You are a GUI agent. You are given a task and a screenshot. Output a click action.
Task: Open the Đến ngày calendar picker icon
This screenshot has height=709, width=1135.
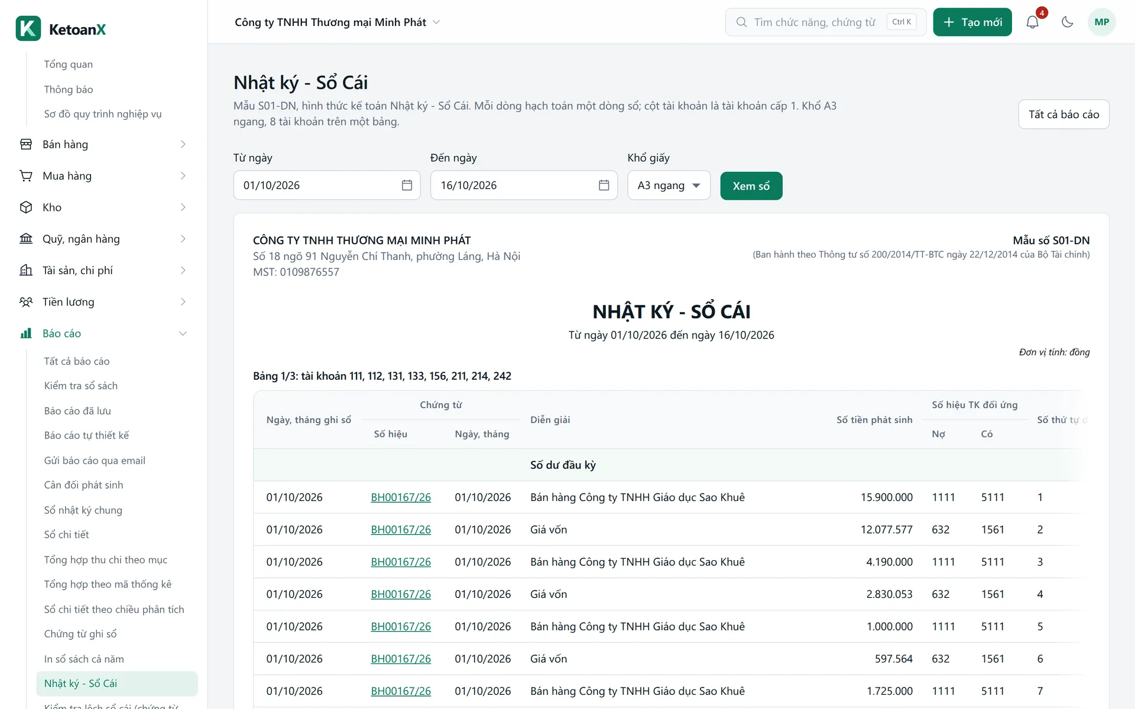point(604,186)
